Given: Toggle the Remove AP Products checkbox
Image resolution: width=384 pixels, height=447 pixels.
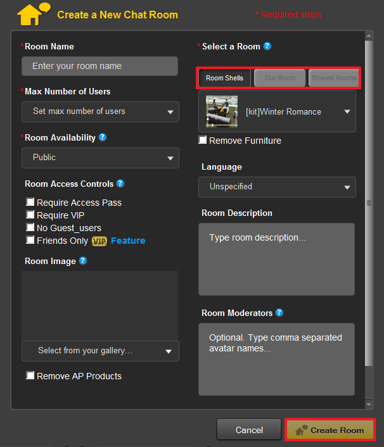Looking at the screenshot, I should coord(30,375).
